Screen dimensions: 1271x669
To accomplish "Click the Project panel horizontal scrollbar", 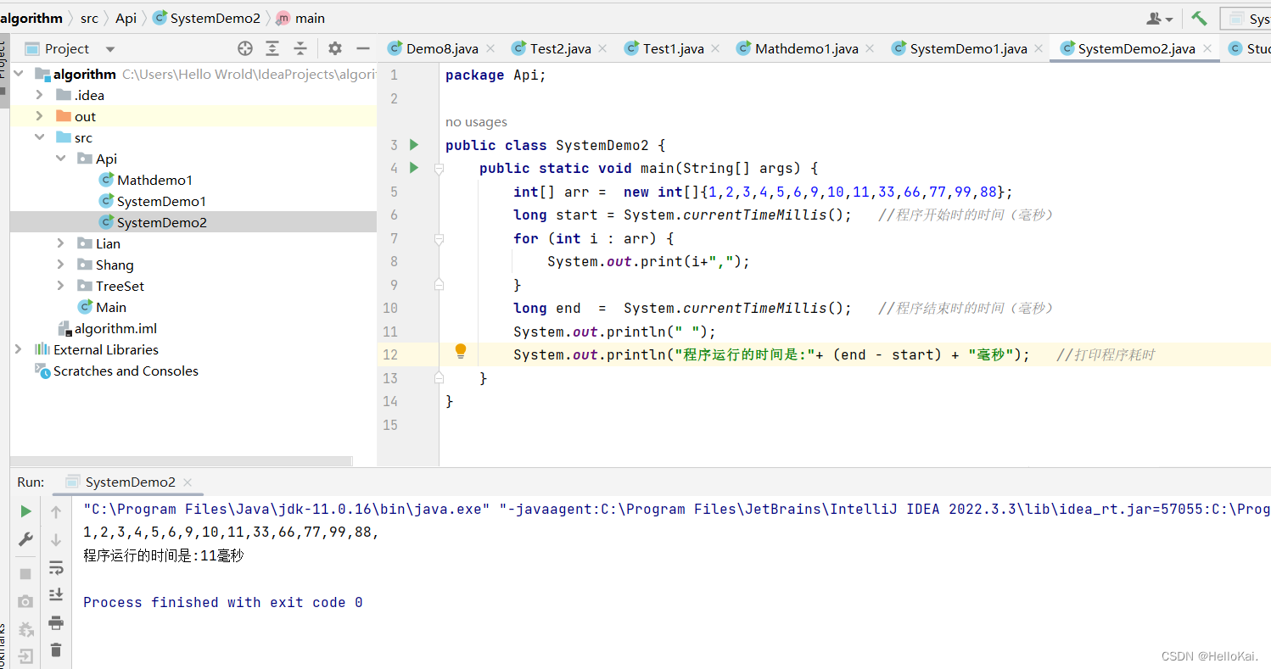I will click(181, 461).
